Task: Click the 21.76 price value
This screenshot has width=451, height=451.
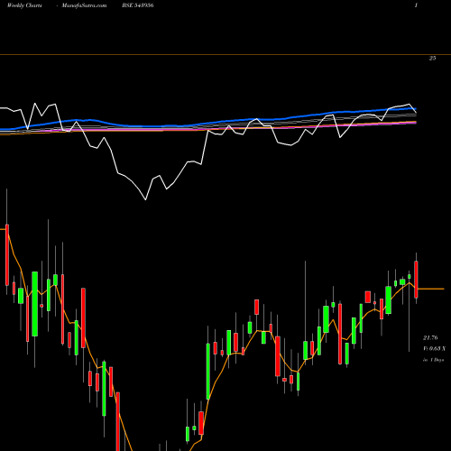Action: (430, 338)
